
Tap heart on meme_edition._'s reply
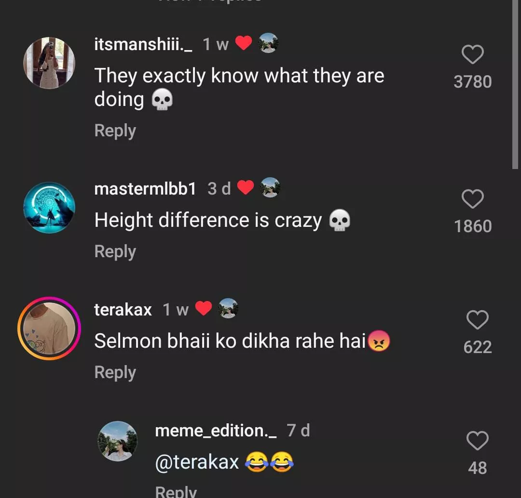pos(478,441)
